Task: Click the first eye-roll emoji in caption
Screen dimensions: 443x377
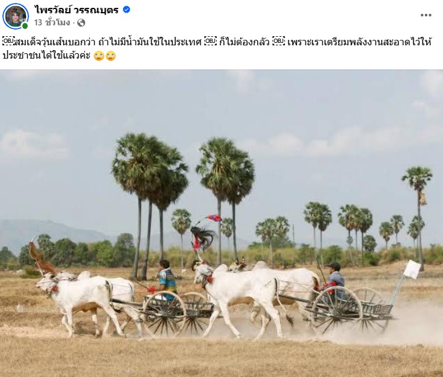Action: point(99,56)
